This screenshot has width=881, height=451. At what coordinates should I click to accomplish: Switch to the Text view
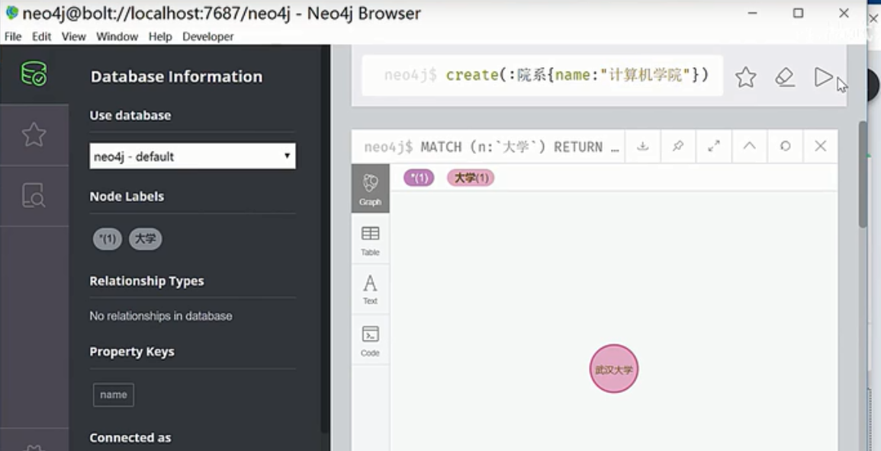click(x=370, y=289)
